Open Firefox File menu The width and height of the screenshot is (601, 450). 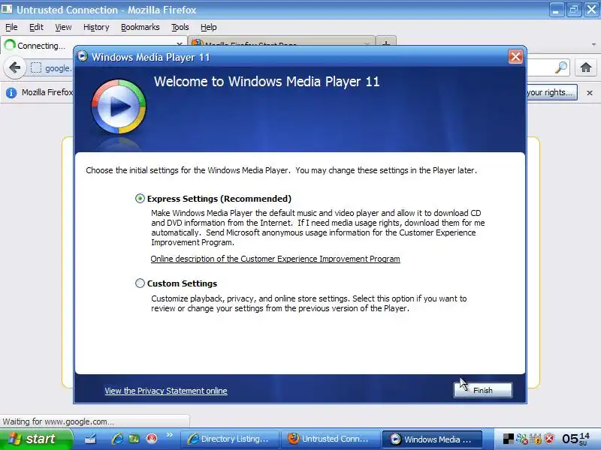[x=11, y=27]
